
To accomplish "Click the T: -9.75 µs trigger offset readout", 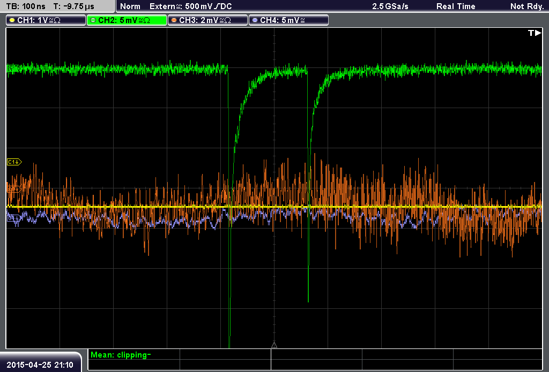I will point(73,6).
